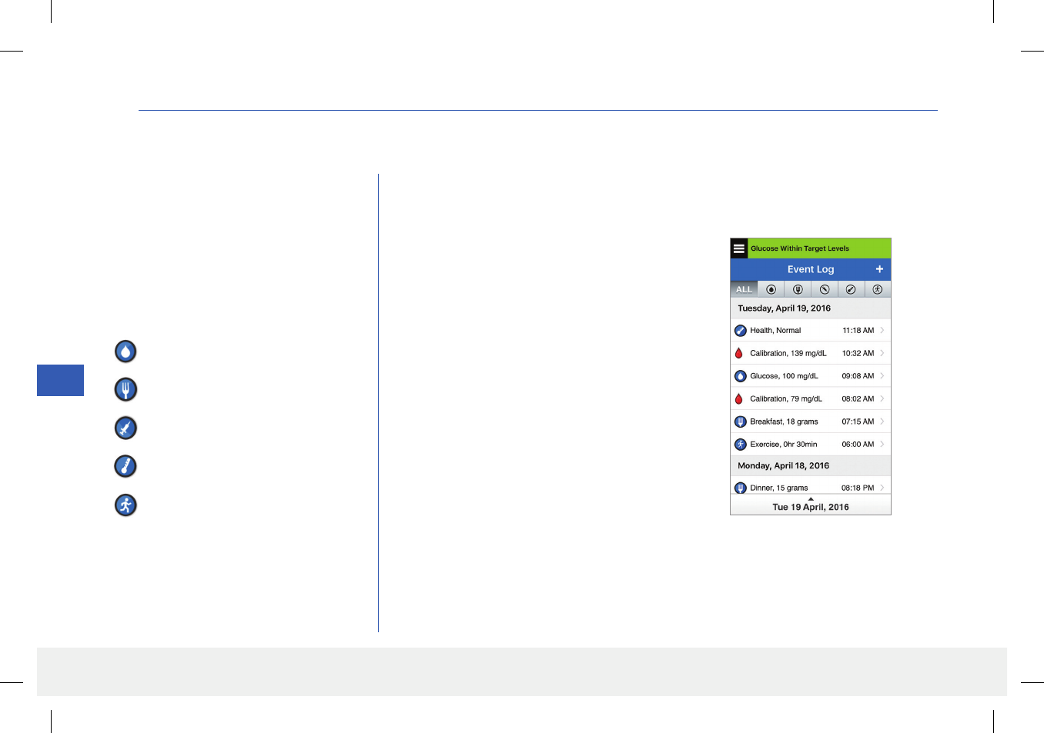This screenshot has width=1044, height=733.
Task: Click 'Health, Normal' text
Action: tap(775, 331)
